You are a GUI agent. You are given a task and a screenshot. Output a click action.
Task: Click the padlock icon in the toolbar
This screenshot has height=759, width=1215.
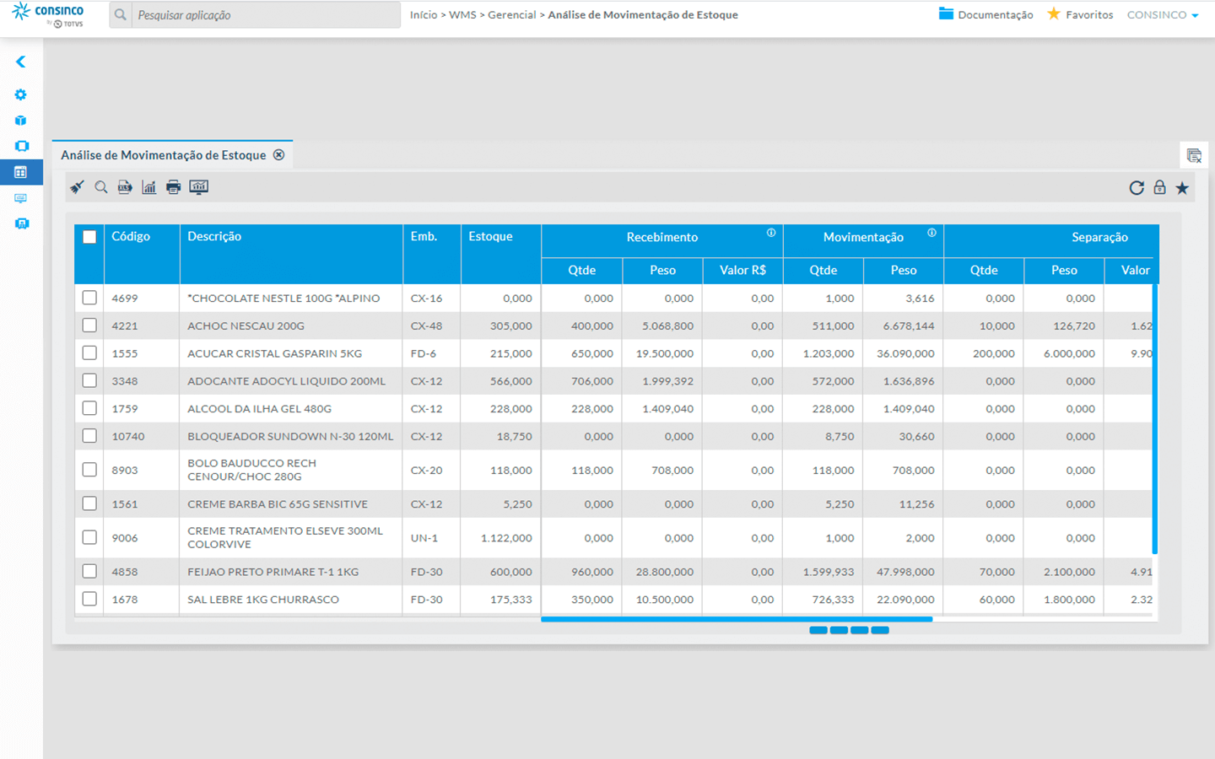1159,188
